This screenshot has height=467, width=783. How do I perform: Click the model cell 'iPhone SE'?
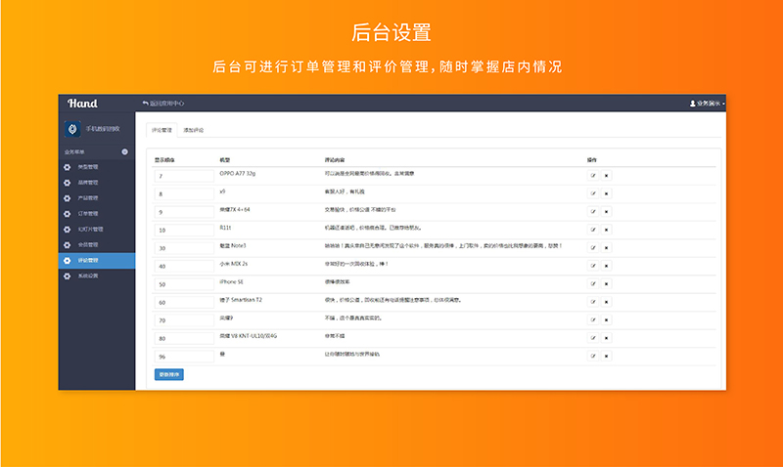point(231,281)
